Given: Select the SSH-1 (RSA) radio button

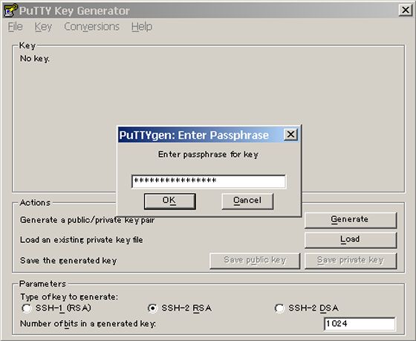Looking at the screenshot, I should coord(27,308).
